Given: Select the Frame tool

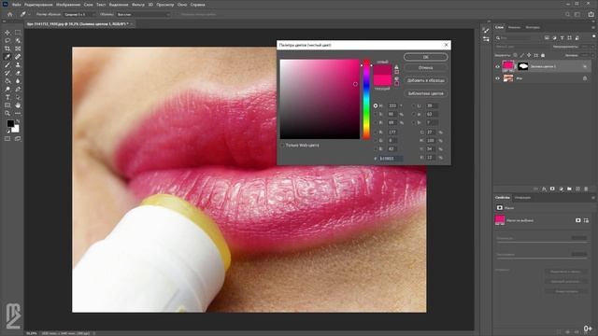Looking at the screenshot, I should click(x=18, y=49).
